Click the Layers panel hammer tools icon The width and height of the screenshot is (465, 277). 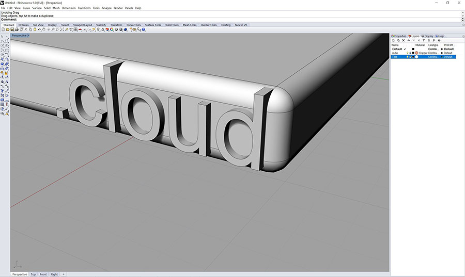click(434, 41)
